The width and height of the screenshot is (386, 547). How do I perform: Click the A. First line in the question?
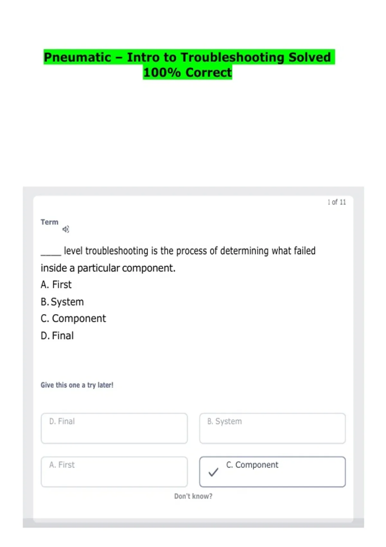56,285
